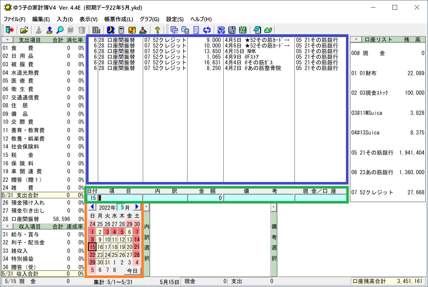Click the cascade windows icon

(x=174, y=30)
